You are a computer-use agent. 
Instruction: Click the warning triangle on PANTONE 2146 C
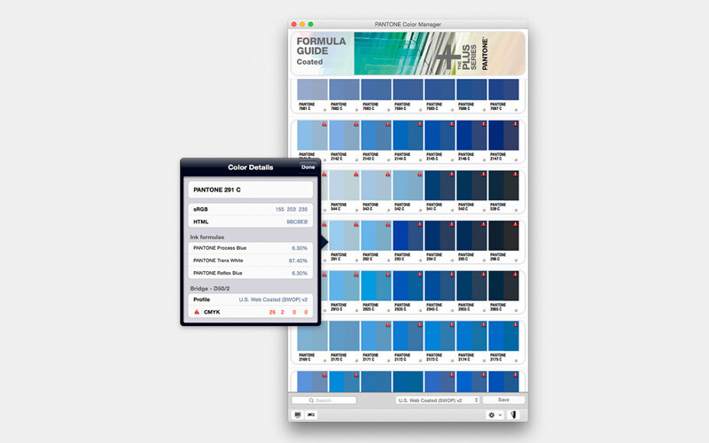coord(483,124)
